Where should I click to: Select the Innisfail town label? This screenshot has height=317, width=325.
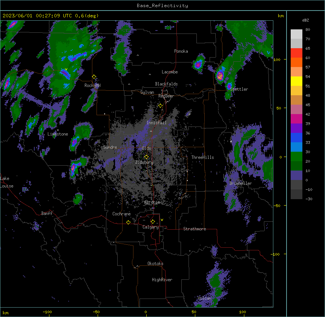156,123
